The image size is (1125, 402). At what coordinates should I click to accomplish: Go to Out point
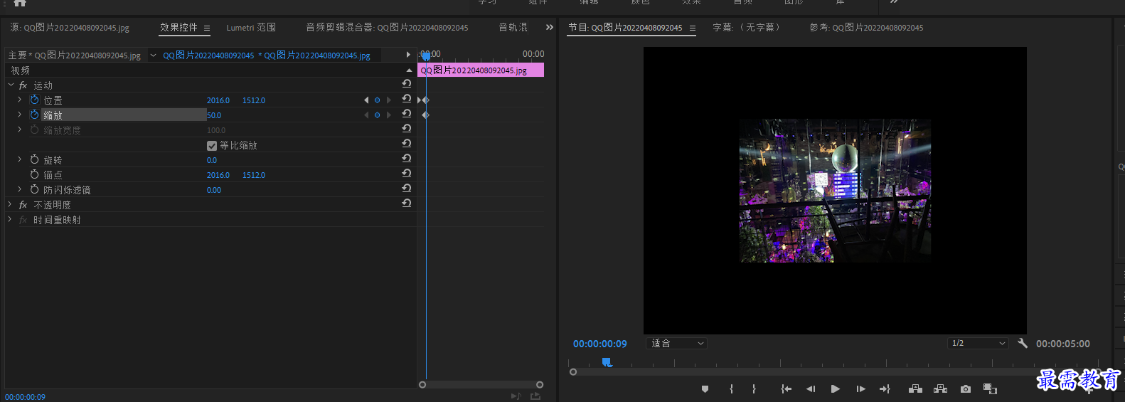(885, 389)
